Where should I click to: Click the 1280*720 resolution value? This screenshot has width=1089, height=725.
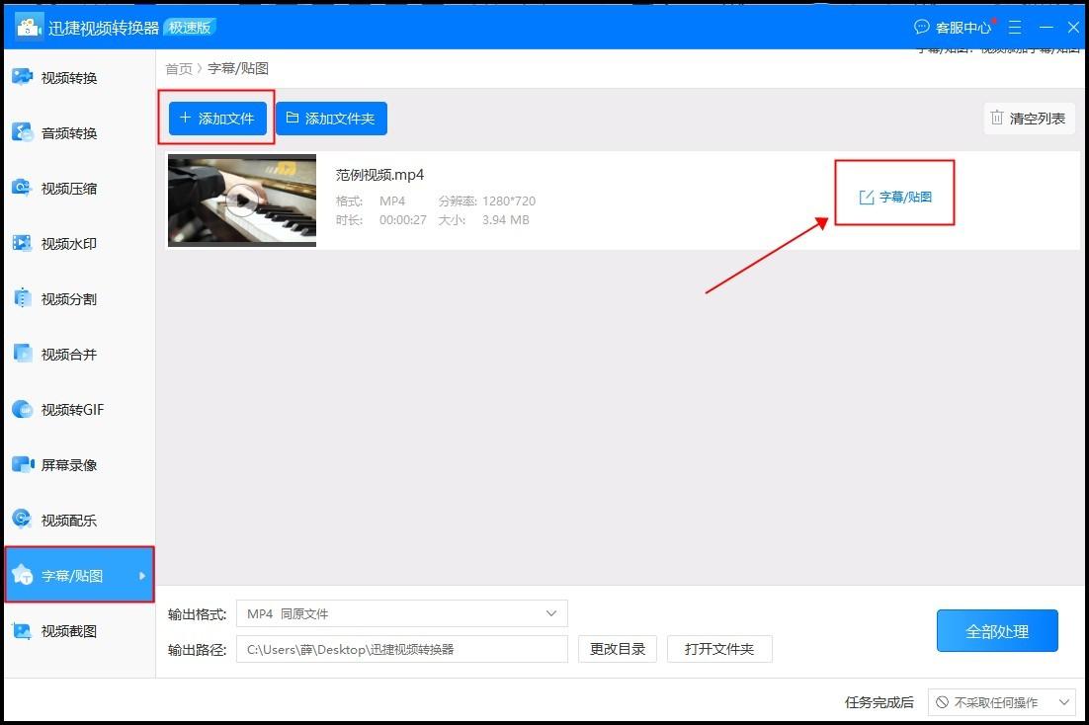(509, 201)
